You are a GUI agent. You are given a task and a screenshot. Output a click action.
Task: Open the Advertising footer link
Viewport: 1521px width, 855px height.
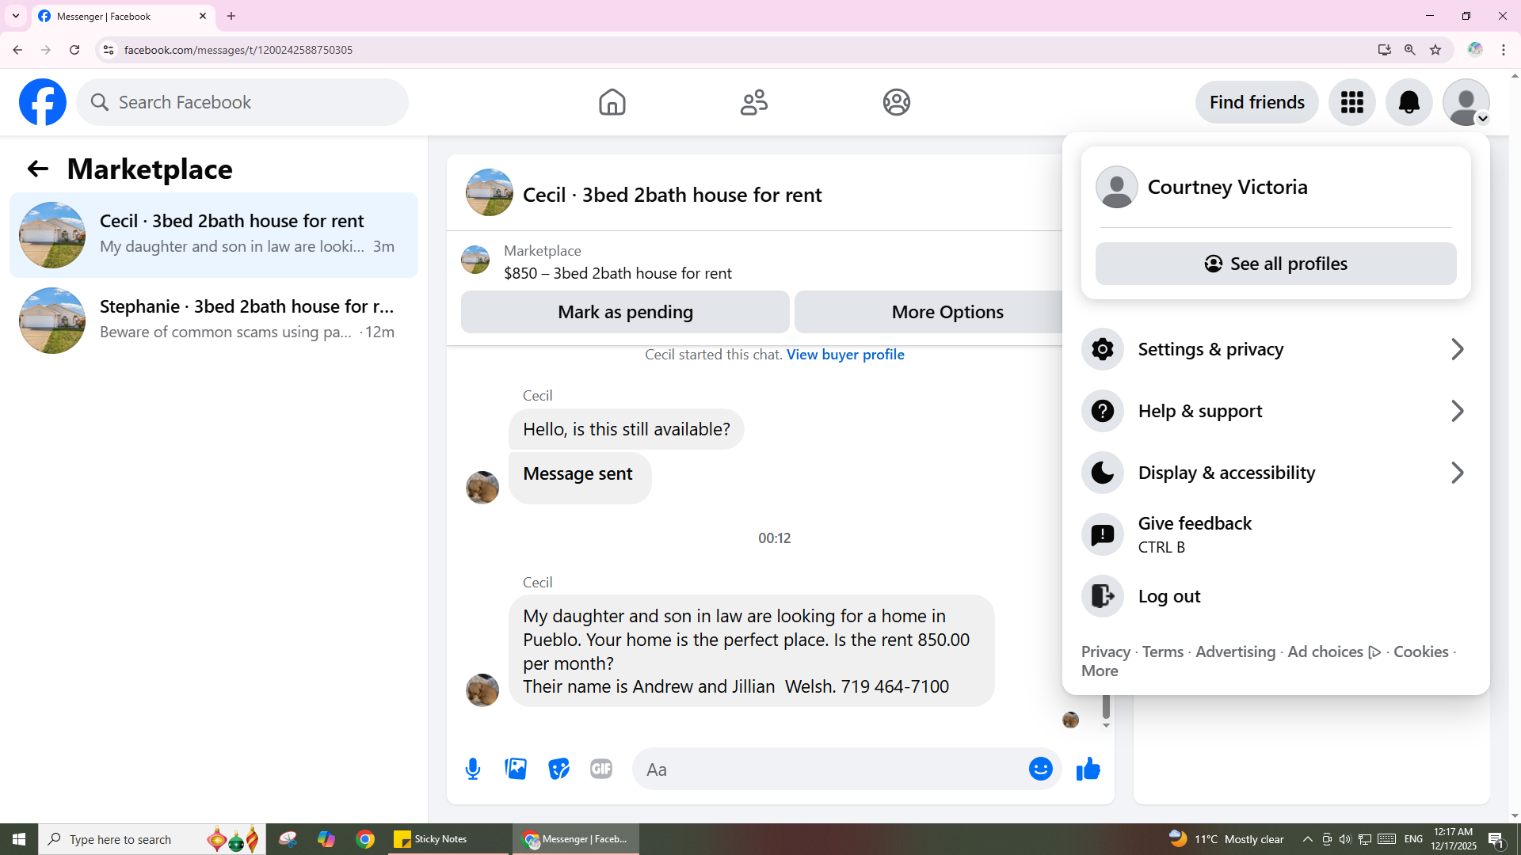[x=1235, y=652]
